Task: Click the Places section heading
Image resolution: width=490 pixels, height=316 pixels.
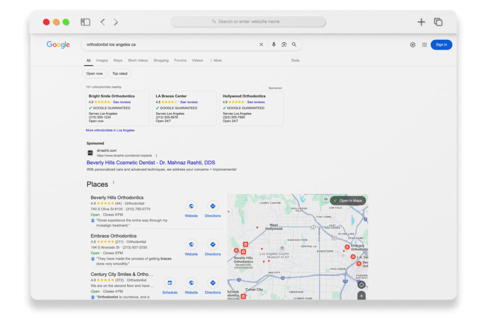Action: click(97, 184)
